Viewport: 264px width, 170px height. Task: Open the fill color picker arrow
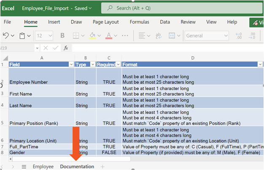click(100, 35)
